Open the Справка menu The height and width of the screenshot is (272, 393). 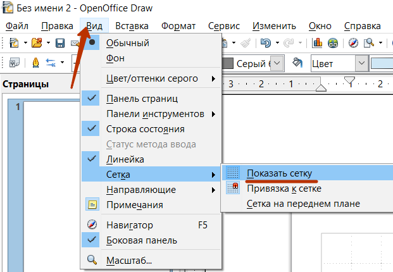point(363,26)
